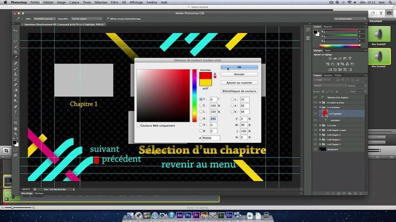Select the S (saturation) radio button

coord(201,106)
